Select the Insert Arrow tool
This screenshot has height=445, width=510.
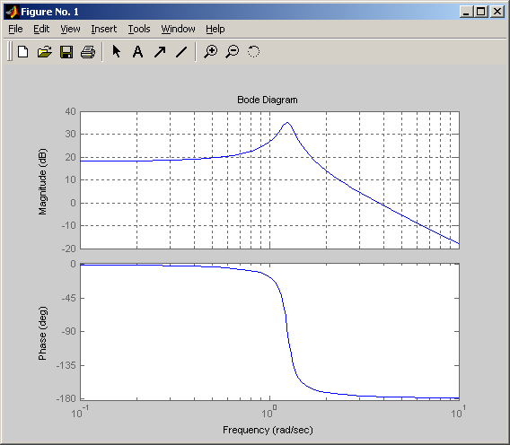tap(160, 52)
